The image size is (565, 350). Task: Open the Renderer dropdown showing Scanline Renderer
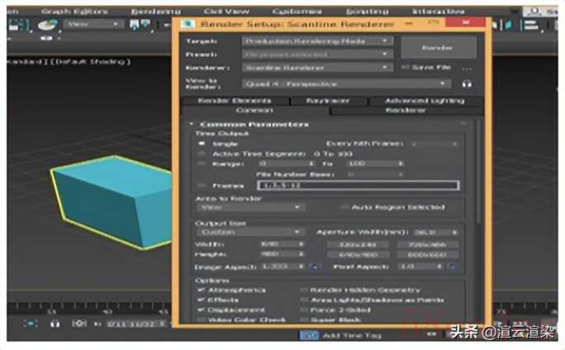click(317, 67)
